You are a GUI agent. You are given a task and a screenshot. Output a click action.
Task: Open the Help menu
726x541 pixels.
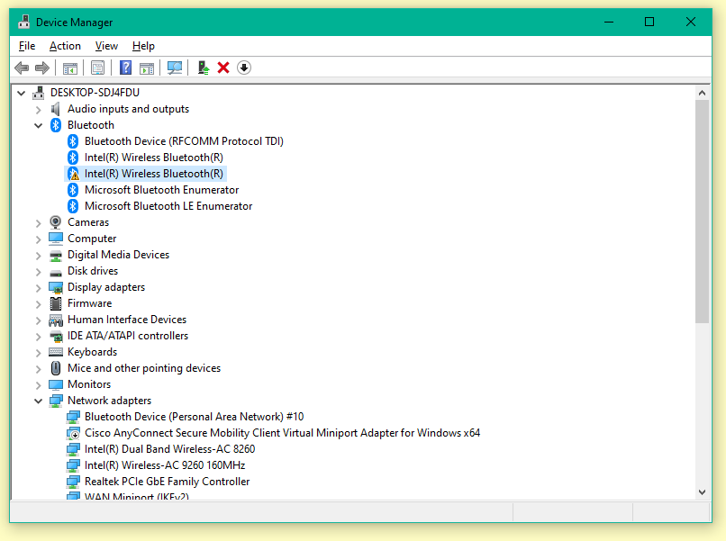pyautogui.click(x=143, y=46)
